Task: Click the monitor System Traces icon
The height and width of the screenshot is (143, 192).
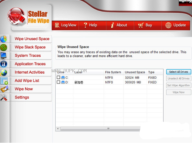Action: (x=4, y=56)
